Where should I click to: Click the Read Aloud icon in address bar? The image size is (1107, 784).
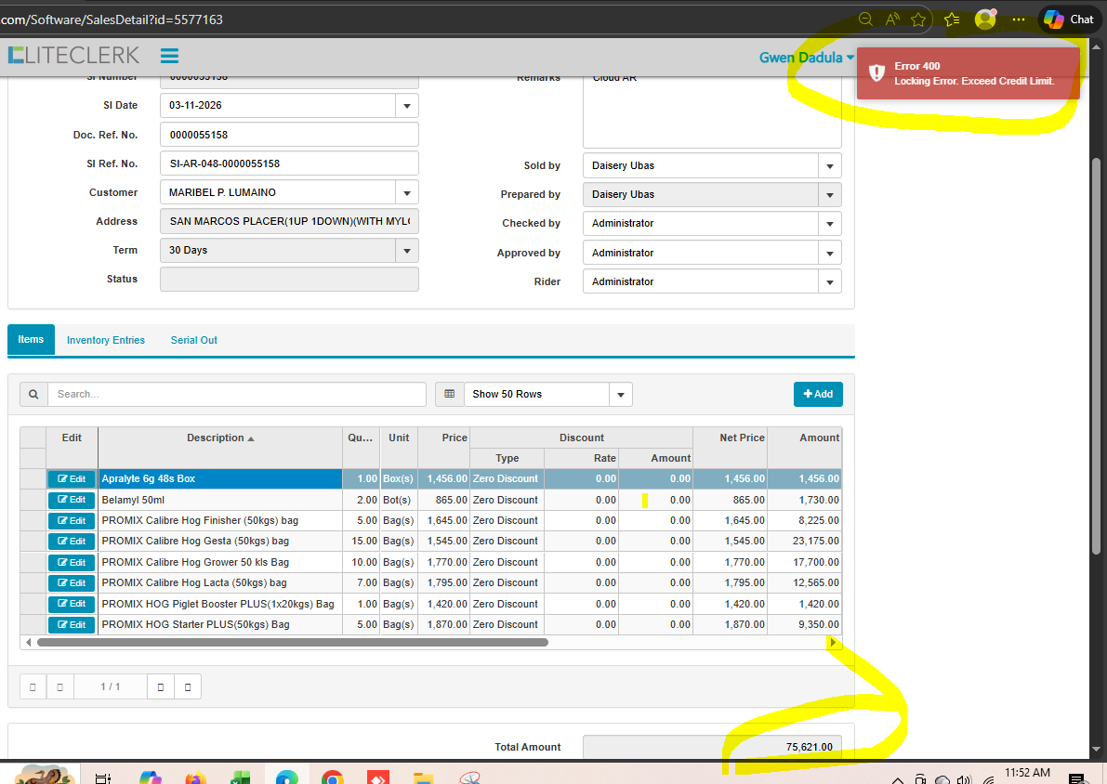coord(892,20)
